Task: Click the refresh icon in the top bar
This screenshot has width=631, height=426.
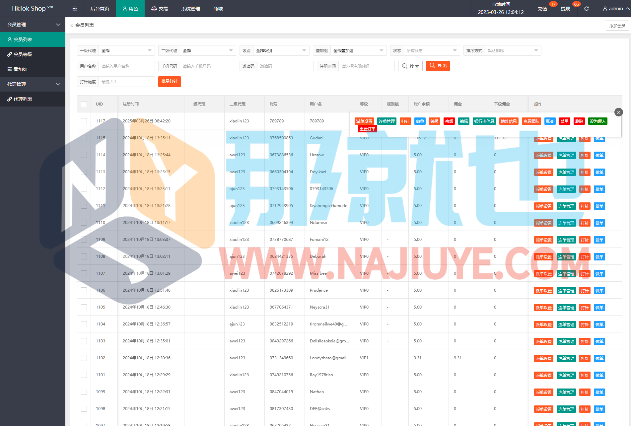Action: pyautogui.click(x=586, y=9)
